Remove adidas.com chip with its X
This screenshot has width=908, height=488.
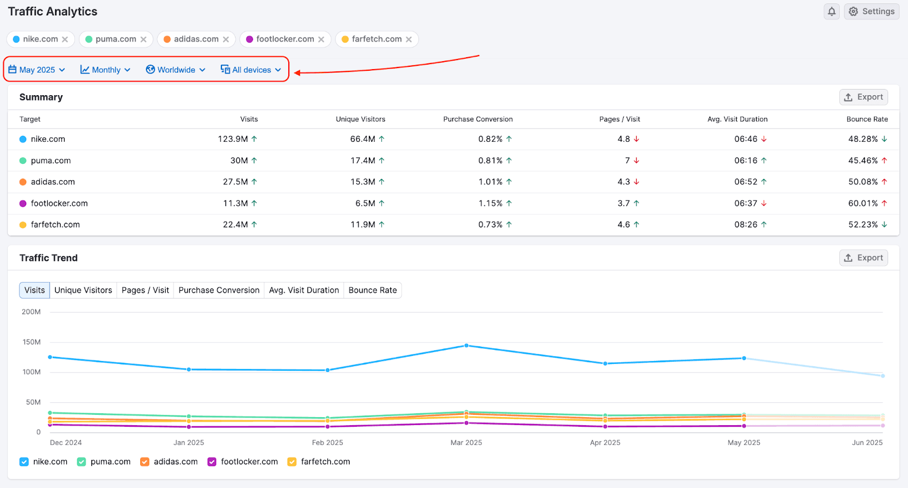click(226, 39)
